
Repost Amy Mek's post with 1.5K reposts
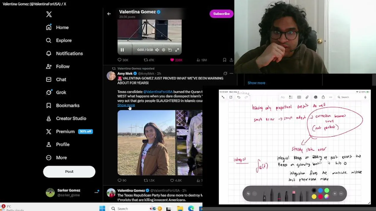(x=149, y=181)
